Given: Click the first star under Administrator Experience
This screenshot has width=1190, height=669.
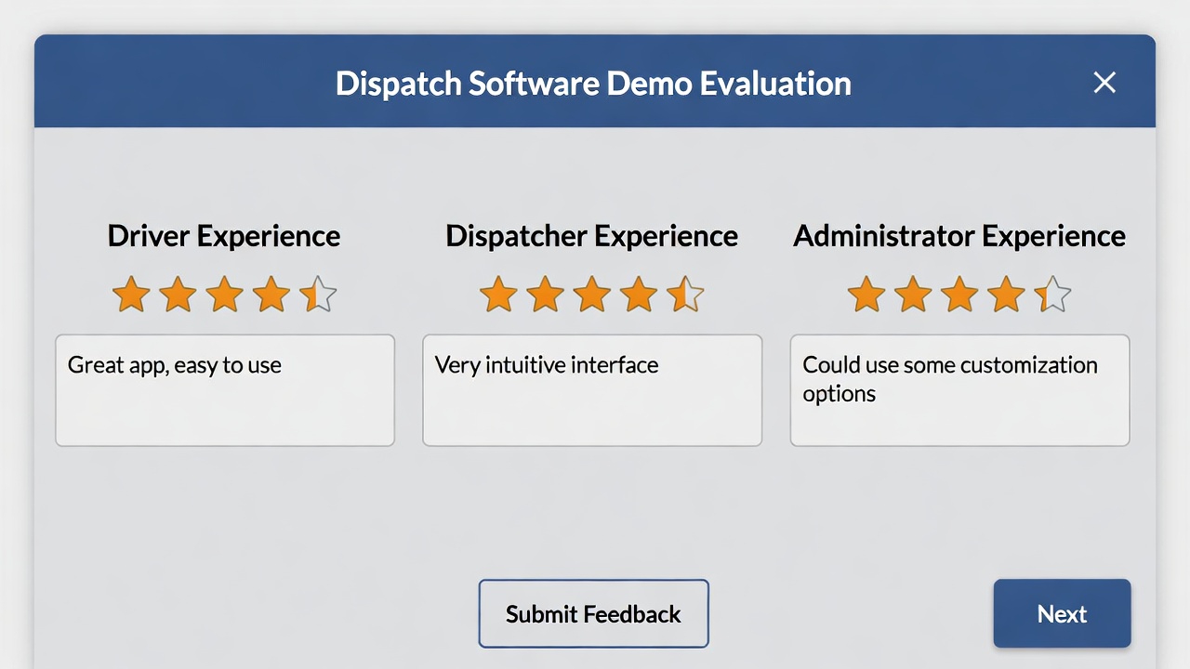Looking at the screenshot, I should (866, 295).
